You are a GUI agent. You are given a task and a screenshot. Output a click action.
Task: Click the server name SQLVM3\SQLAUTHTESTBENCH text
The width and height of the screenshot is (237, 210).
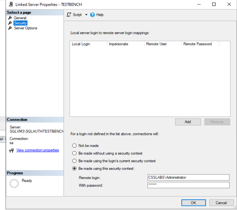37,131
